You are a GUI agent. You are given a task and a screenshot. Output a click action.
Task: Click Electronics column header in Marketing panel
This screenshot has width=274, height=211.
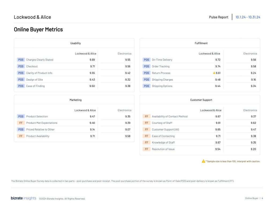pyautogui.click(x=124, y=110)
